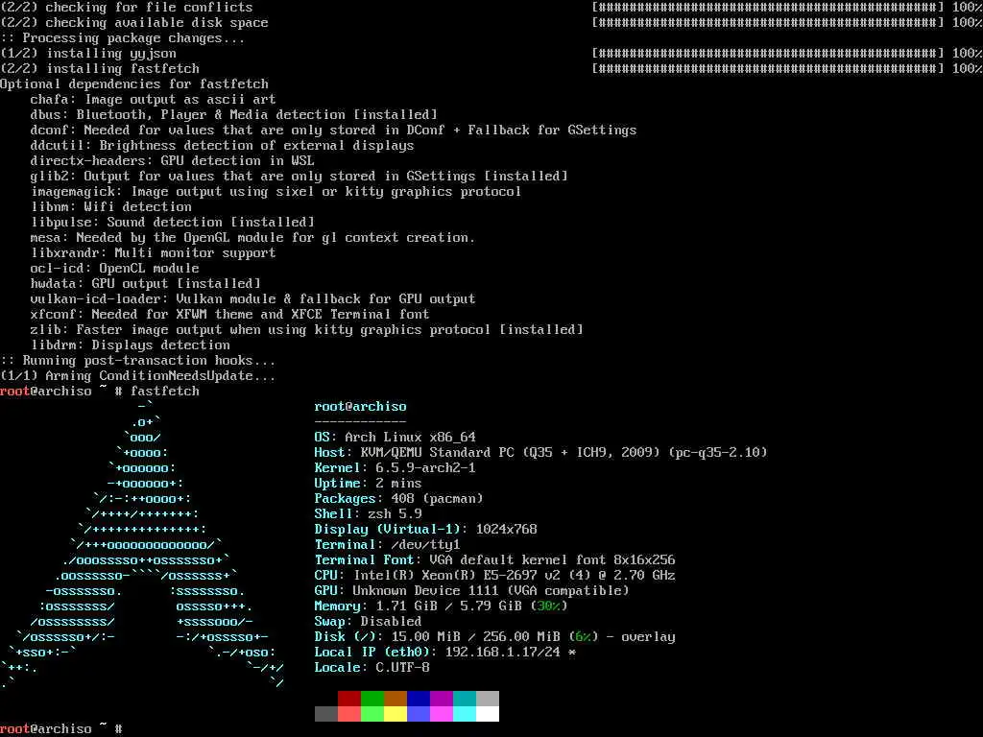Image resolution: width=983 pixels, height=737 pixels.
Task: Click the Arch Linux ASCII art logo
Action: click(142, 544)
